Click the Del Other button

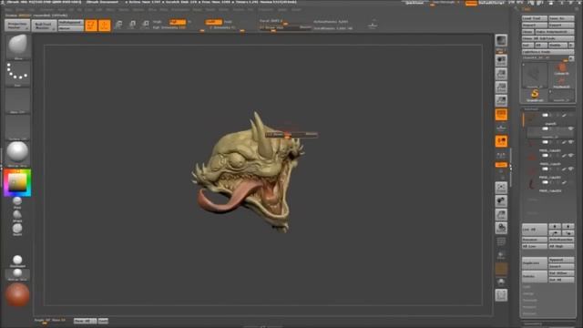[561, 272]
